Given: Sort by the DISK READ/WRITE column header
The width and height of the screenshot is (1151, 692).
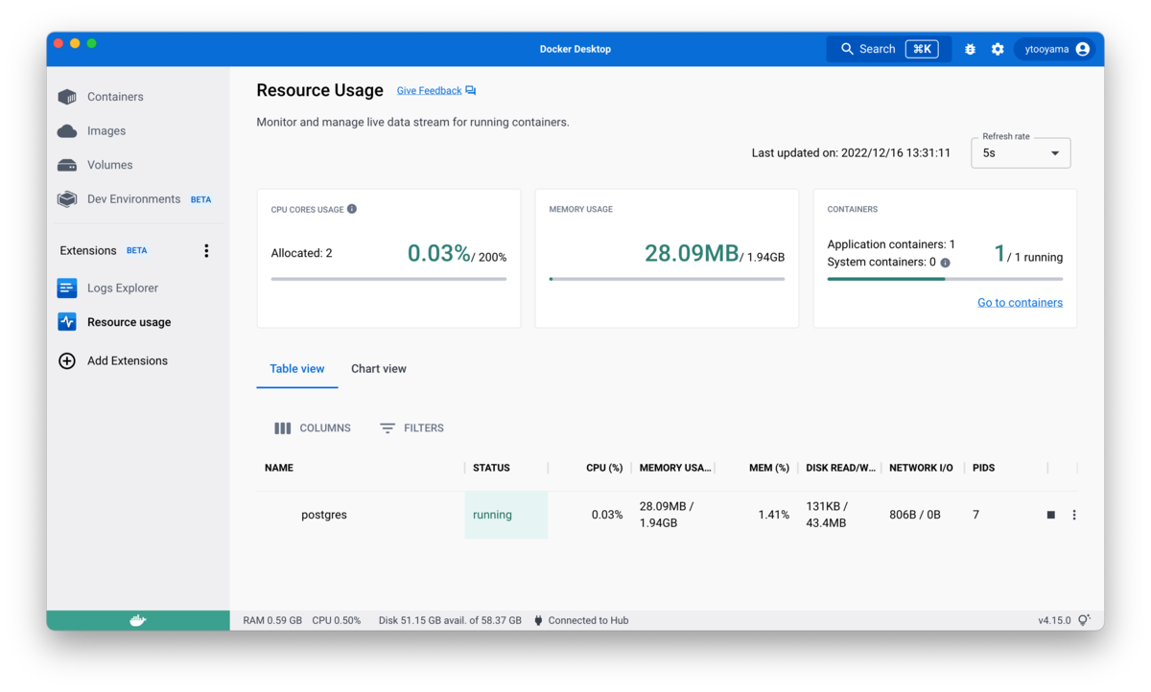Looking at the screenshot, I should [x=841, y=468].
